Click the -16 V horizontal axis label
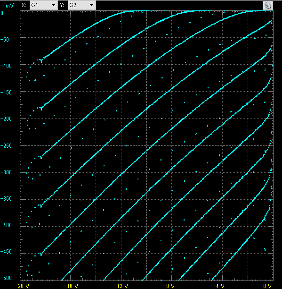This screenshot has height=289, width=282. (71, 286)
